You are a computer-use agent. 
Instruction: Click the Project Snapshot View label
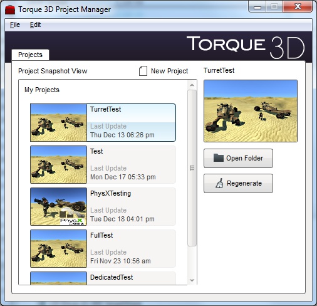[53, 71]
